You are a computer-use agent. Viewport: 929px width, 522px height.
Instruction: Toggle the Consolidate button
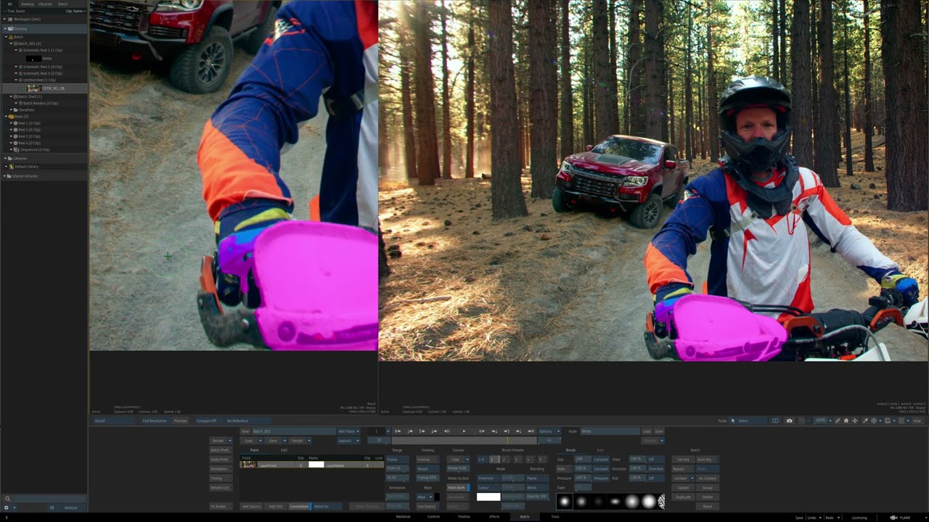300,506
